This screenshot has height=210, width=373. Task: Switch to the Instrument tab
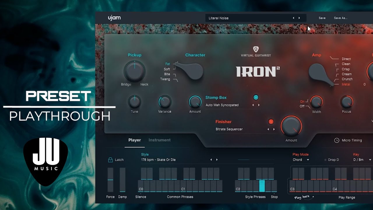(160, 140)
